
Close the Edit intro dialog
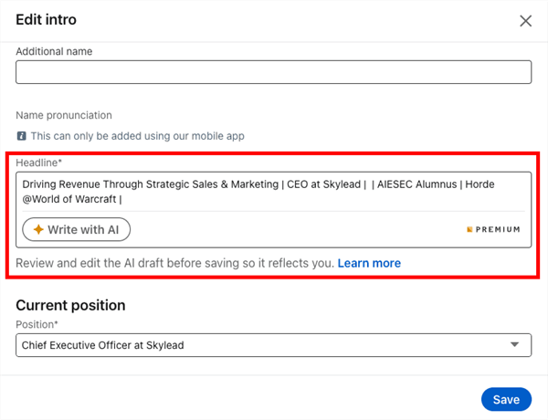click(x=525, y=21)
